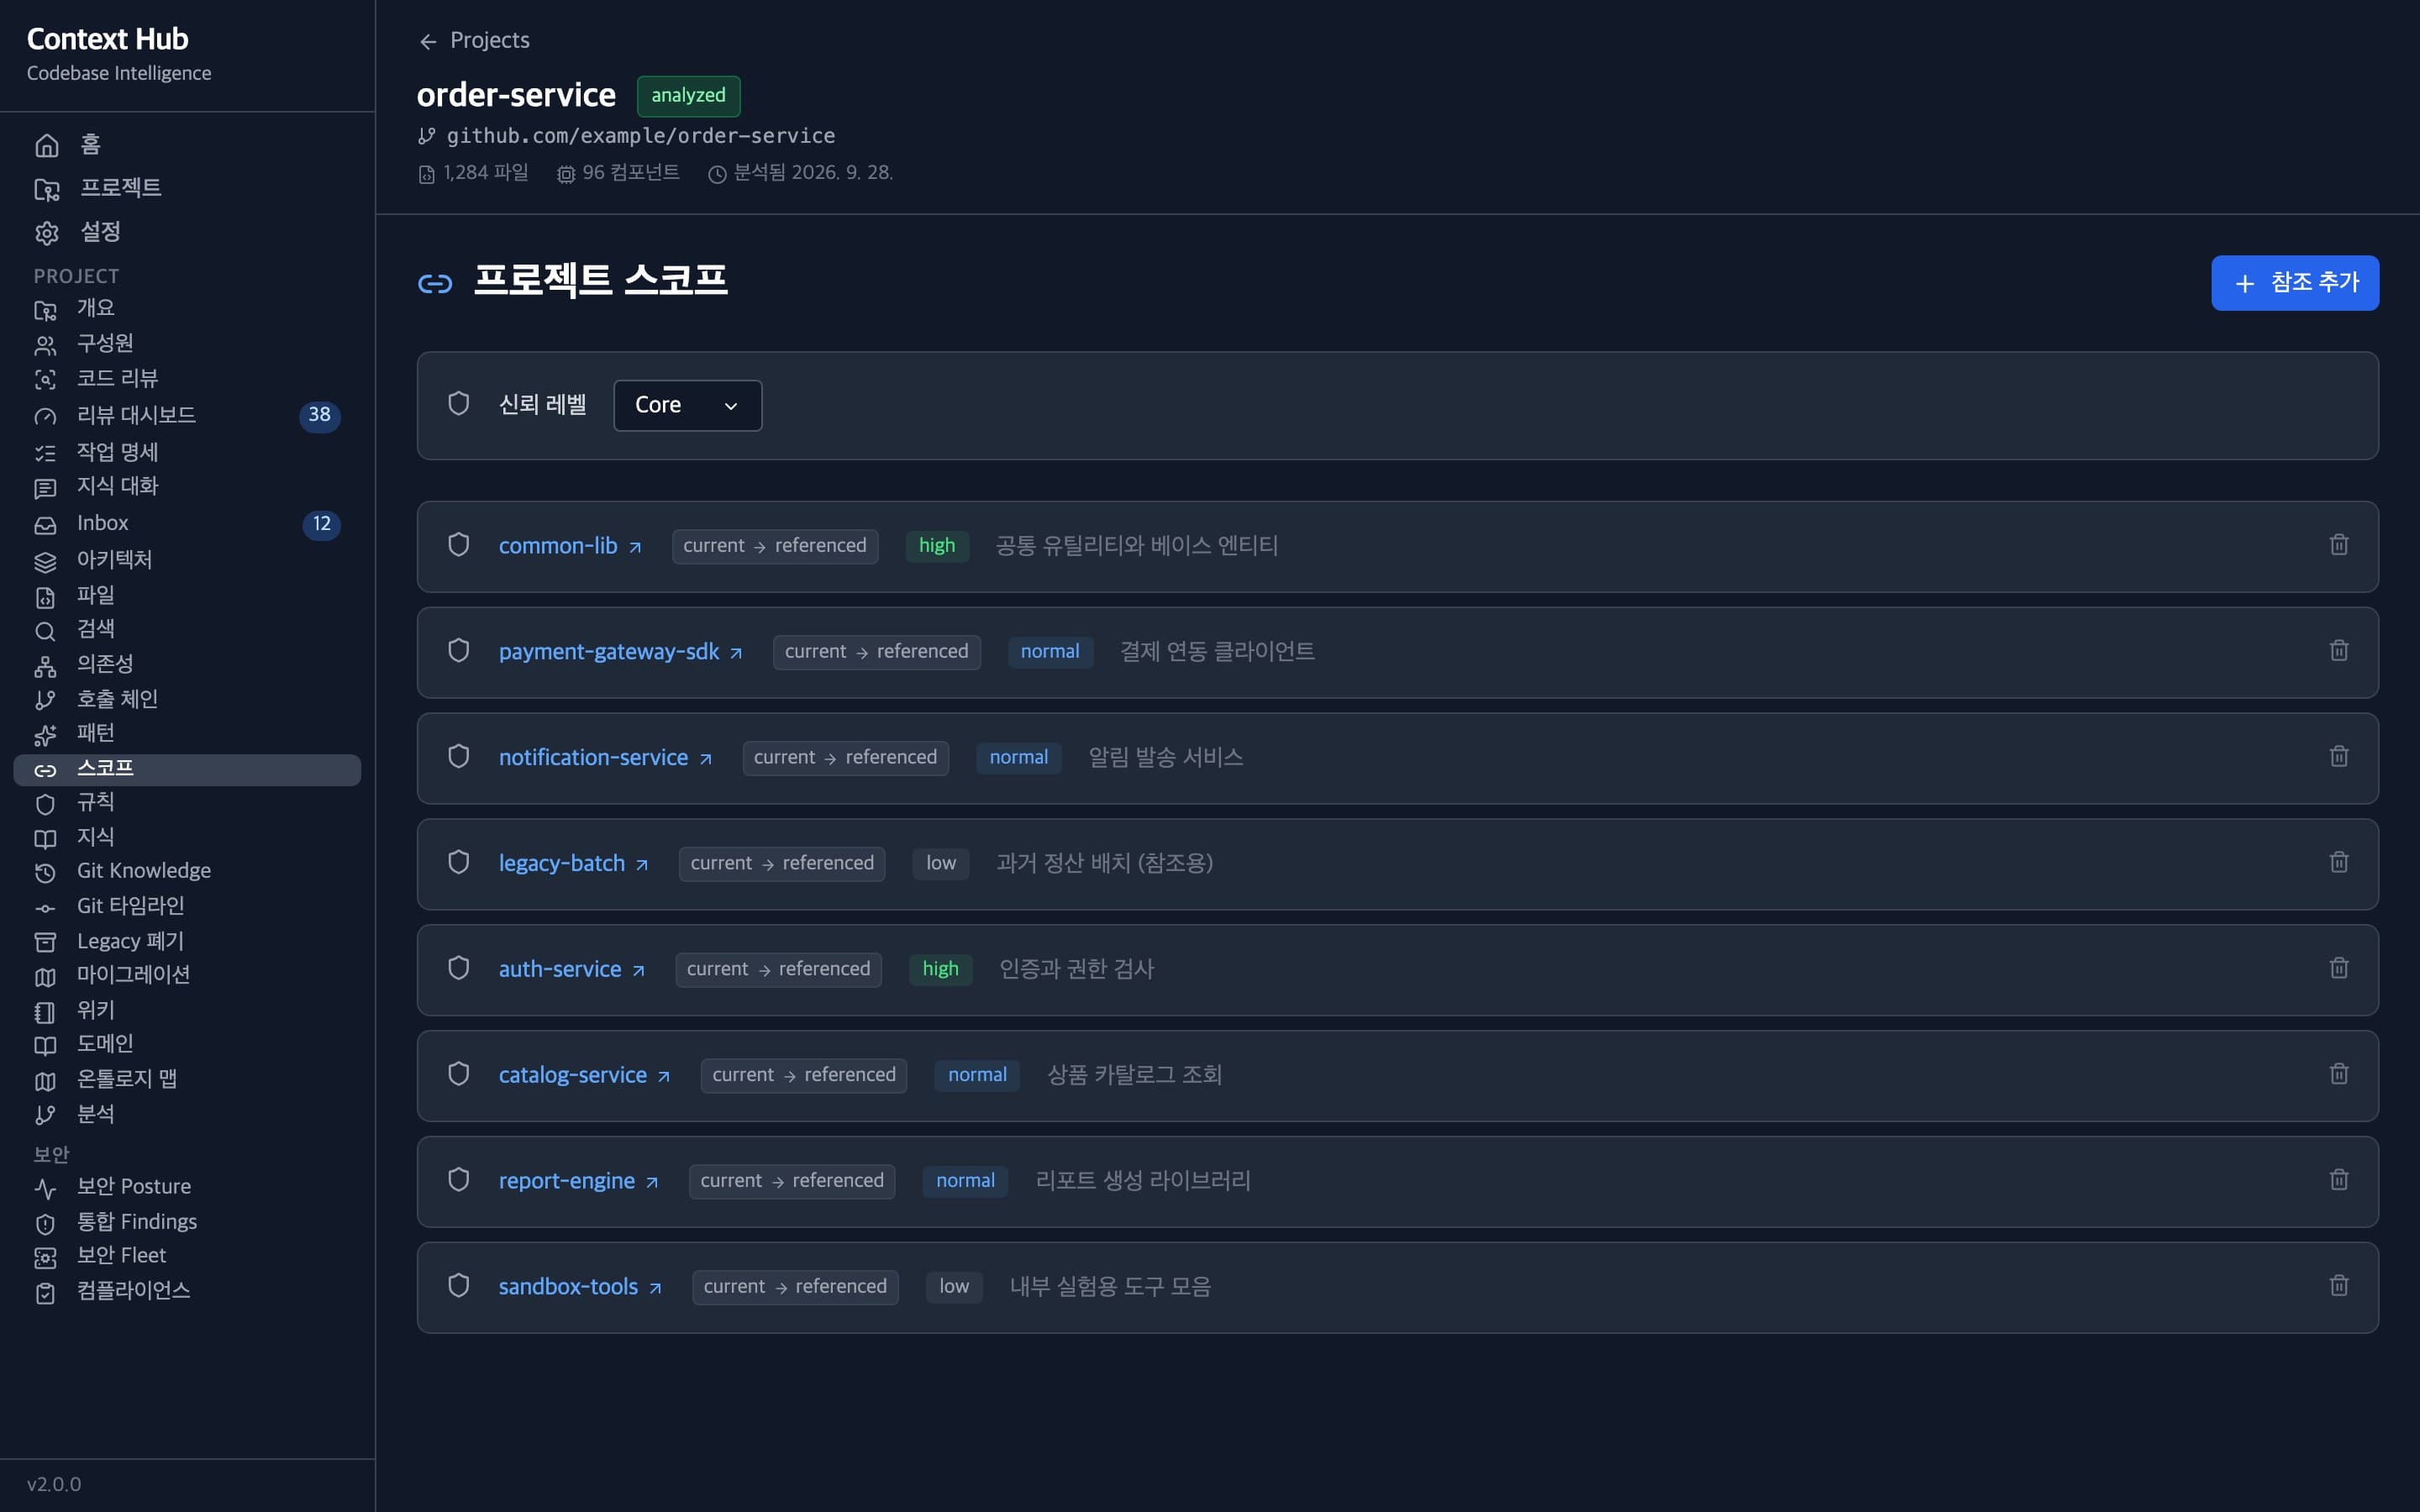This screenshot has width=2420, height=1512.
Task: Remove auth-service with its trash icon
Action: coord(2338,969)
